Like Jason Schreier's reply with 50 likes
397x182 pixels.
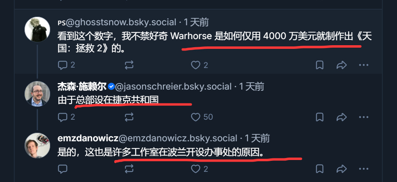click(x=195, y=117)
